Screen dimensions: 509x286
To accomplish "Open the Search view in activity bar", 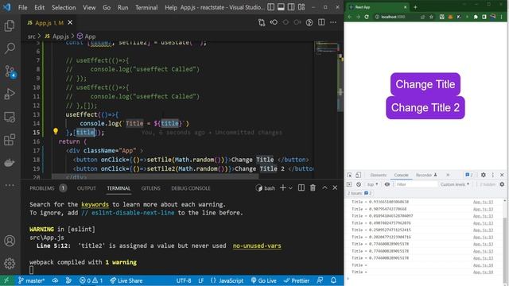I will click(x=10, y=48).
